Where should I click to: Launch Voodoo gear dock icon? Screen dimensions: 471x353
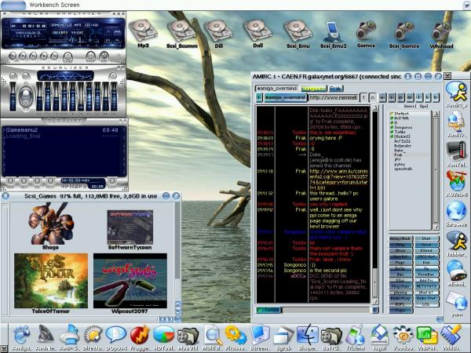pyautogui.click(x=403, y=337)
